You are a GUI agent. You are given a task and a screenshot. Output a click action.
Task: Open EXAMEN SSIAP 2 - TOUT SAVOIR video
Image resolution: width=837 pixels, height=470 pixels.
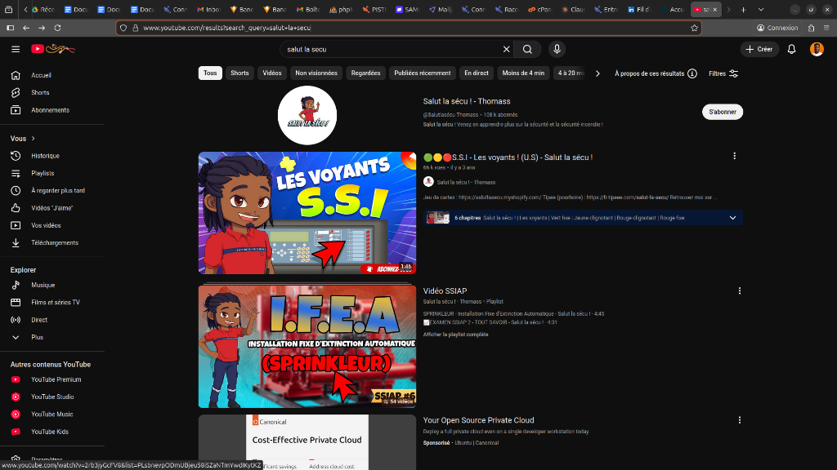(490, 322)
